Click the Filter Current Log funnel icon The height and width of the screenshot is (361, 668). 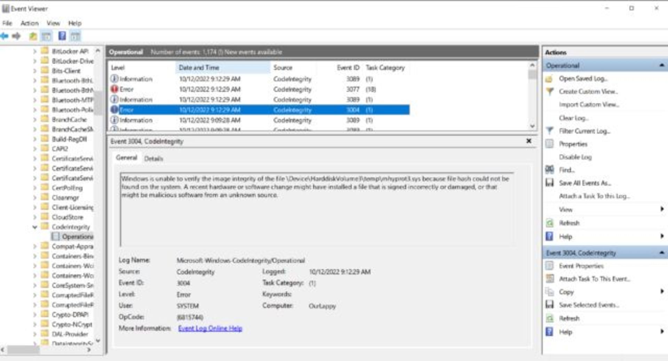pos(549,131)
